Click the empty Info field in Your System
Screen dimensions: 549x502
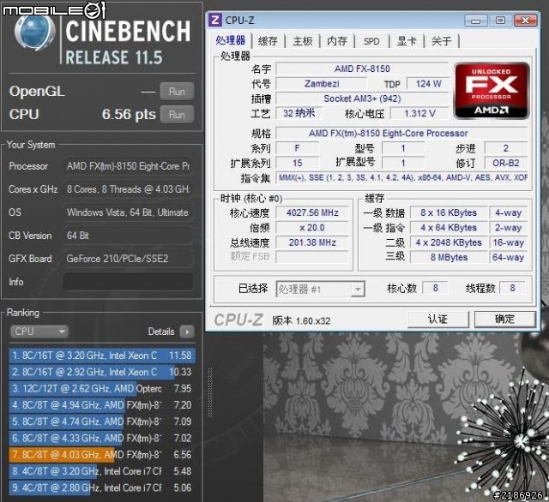coord(128,282)
